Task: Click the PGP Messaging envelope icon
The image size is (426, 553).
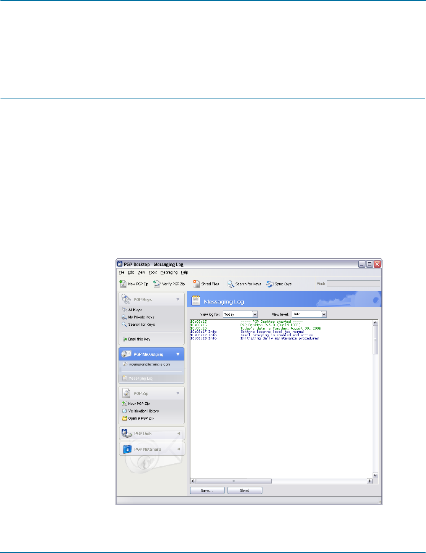Action: point(126,354)
